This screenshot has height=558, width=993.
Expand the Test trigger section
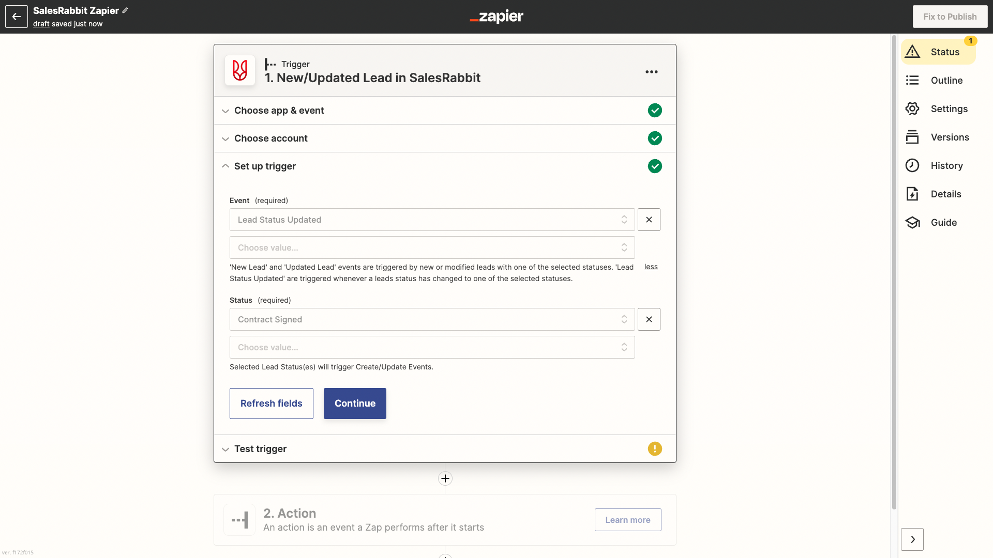pyautogui.click(x=445, y=449)
